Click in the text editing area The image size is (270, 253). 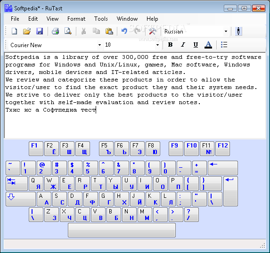coord(135,95)
